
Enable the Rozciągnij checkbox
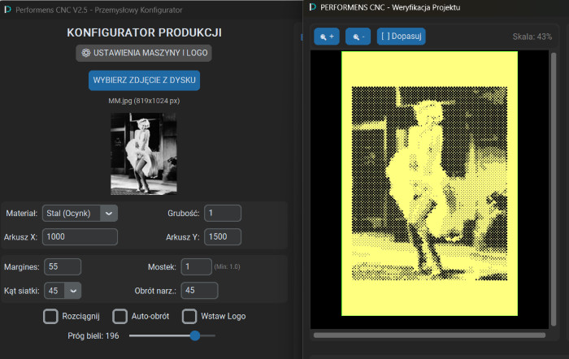(x=50, y=316)
